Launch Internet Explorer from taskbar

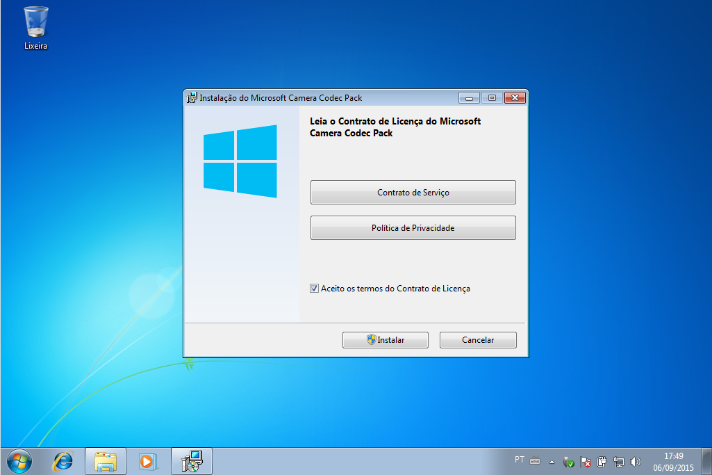point(63,462)
